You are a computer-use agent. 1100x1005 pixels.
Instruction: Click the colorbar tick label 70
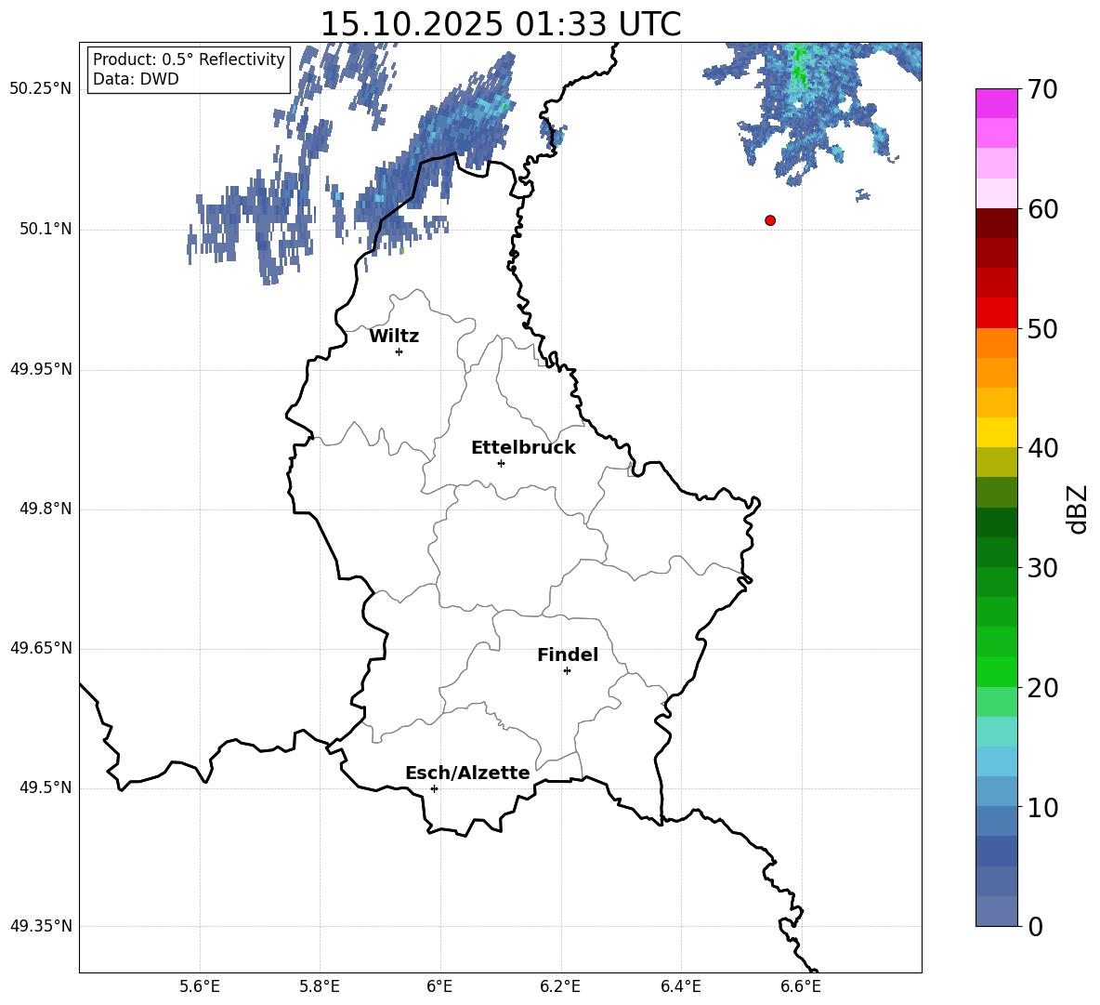1042,89
